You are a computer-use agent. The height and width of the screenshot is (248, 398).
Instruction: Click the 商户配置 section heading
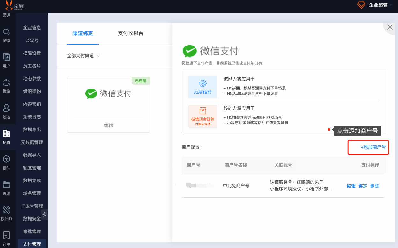pos(191,147)
